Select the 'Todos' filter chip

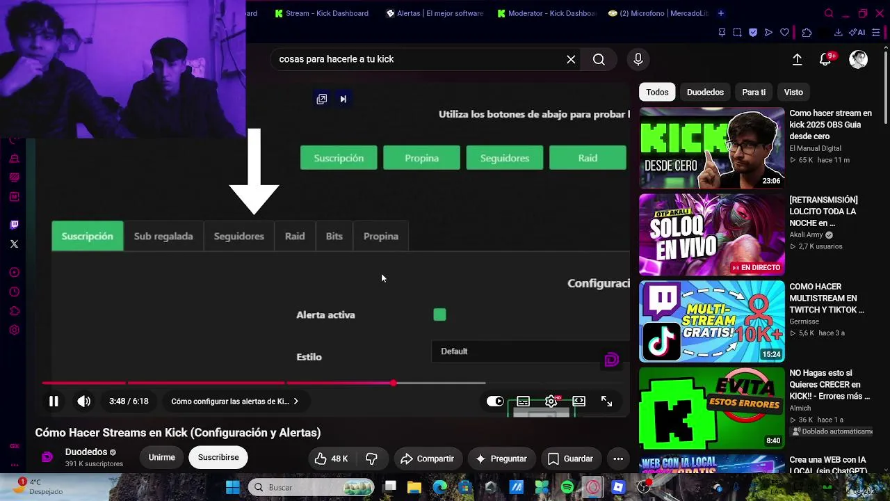(x=657, y=92)
